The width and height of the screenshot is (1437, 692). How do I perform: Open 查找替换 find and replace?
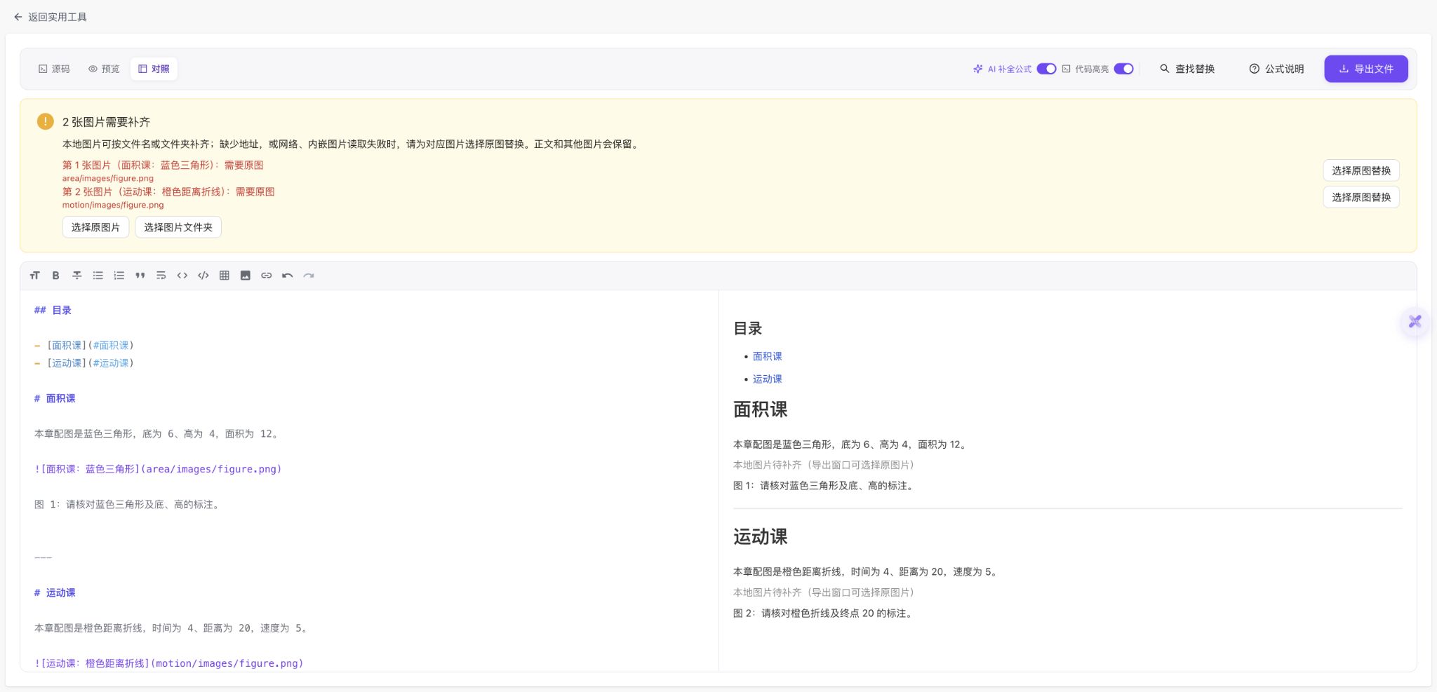(x=1187, y=69)
